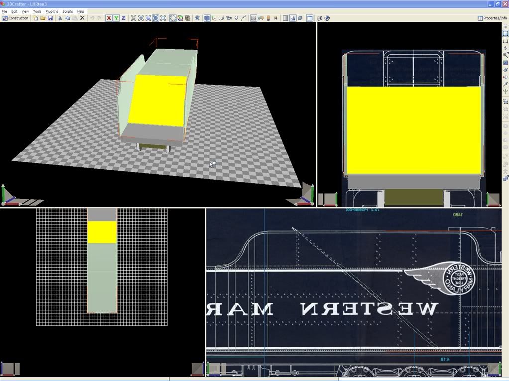Click the colorful cube material icon
This screenshot has width=509, height=381.
180,18
